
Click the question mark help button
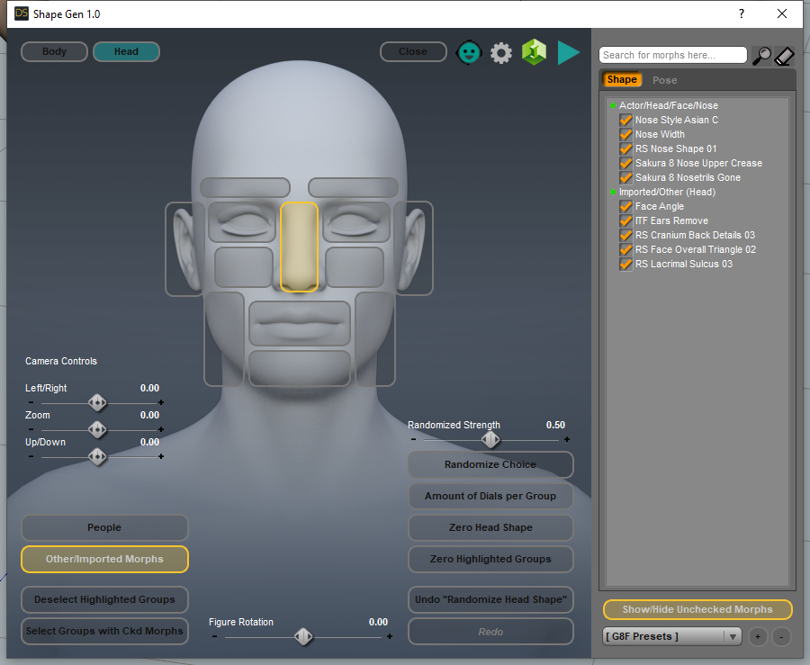(x=742, y=13)
